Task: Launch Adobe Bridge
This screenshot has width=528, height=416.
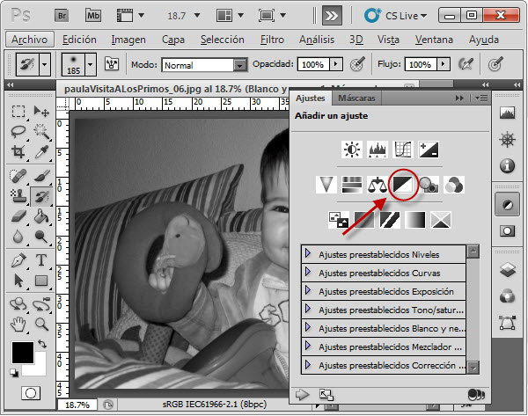Action: [62, 16]
